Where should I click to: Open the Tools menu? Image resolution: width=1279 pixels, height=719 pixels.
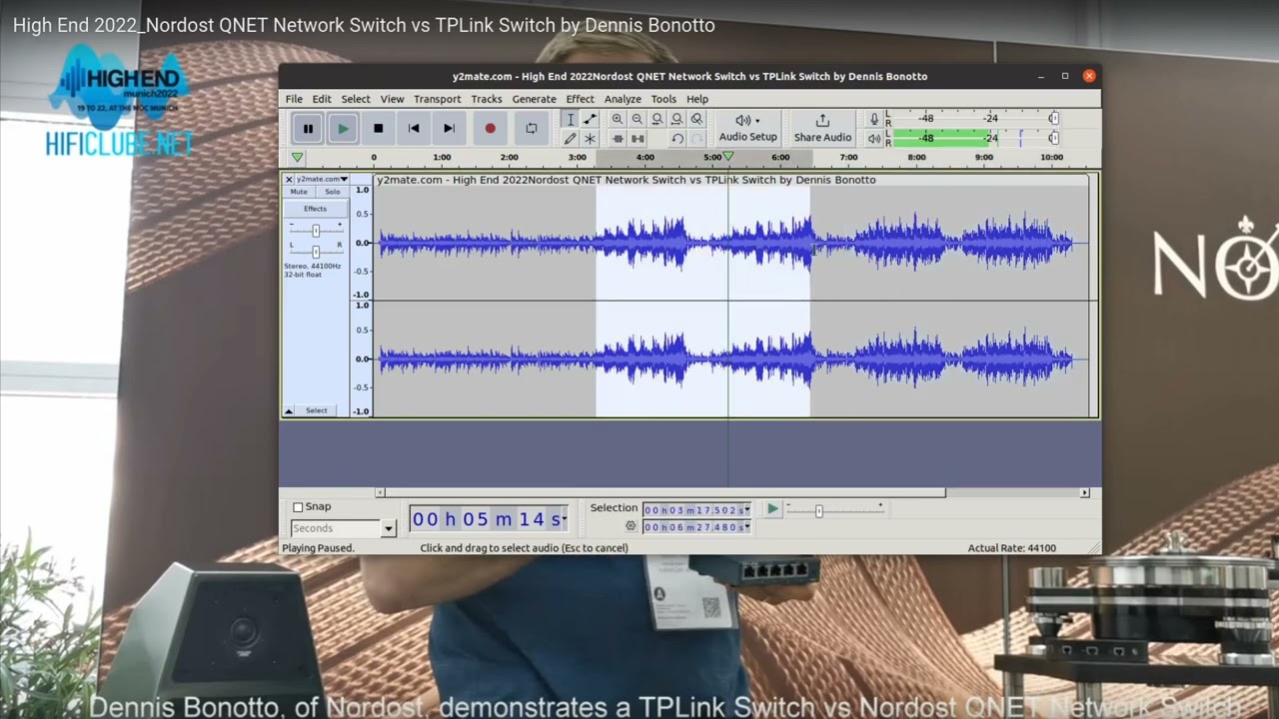click(663, 99)
